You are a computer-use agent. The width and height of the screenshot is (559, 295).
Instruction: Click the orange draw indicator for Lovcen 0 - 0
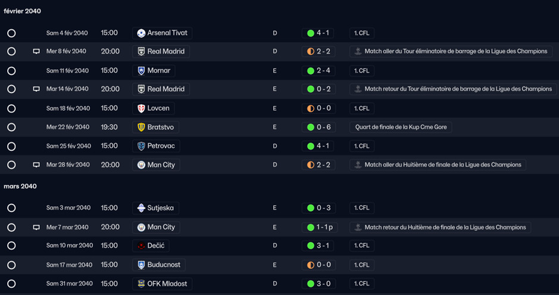point(311,108)
